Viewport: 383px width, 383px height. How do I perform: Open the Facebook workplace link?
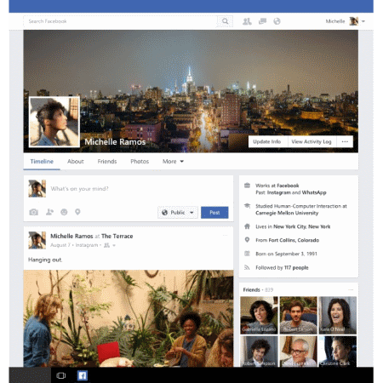pos(288,186)
